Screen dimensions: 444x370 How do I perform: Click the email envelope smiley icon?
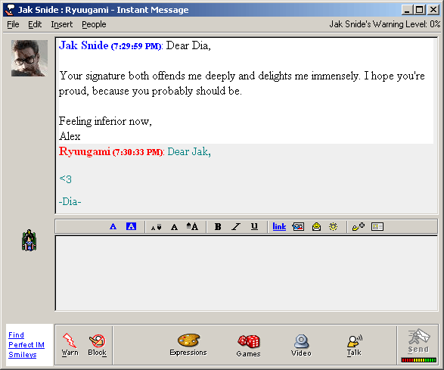316,227
